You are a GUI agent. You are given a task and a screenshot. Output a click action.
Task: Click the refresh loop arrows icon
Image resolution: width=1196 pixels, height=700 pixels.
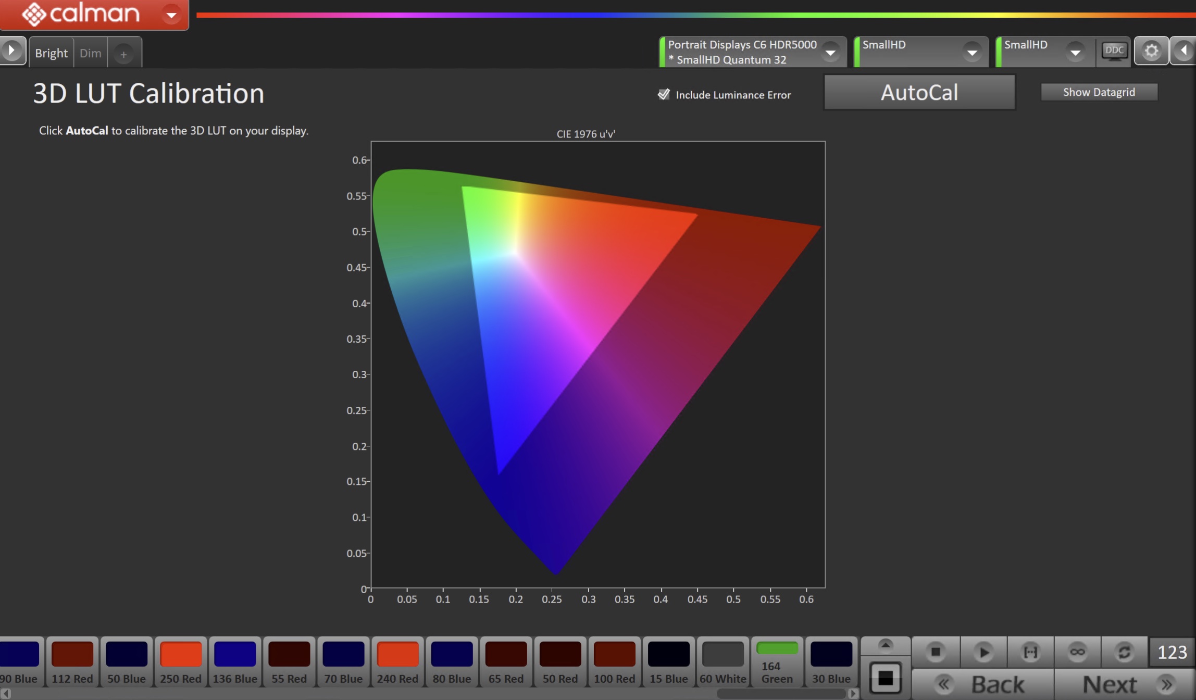coord(1124,652)
